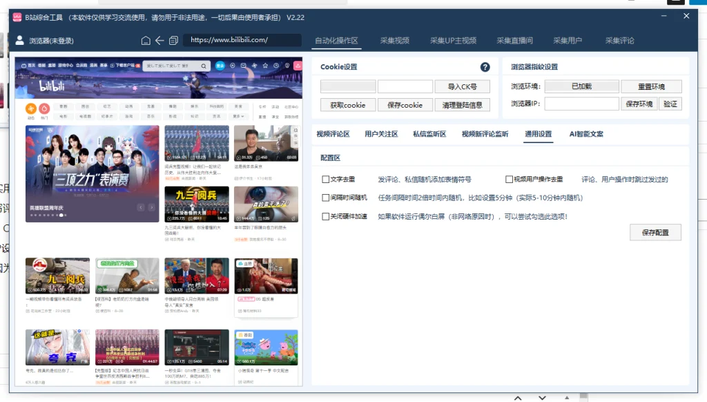
Task: Click the 重置环境 button
Action: click(651, 86)
